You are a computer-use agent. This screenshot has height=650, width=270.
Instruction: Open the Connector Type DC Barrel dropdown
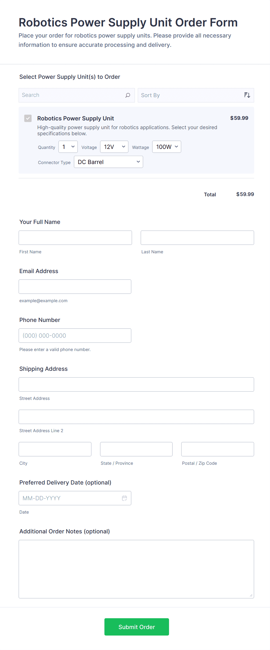(108, 162)
